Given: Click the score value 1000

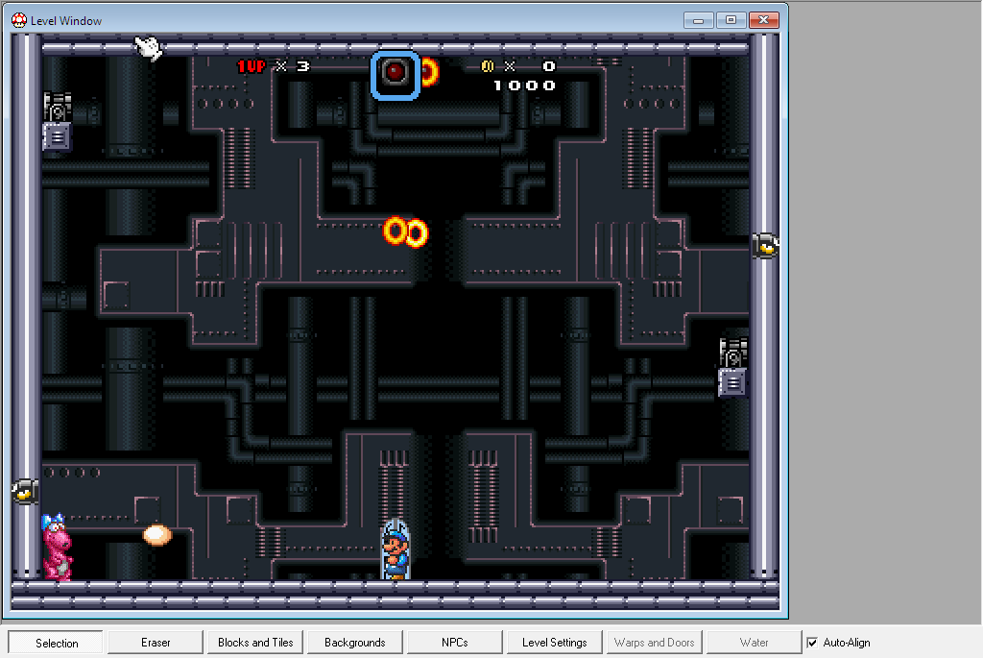Looking at the screenshot, I should (x=524, y=85).
